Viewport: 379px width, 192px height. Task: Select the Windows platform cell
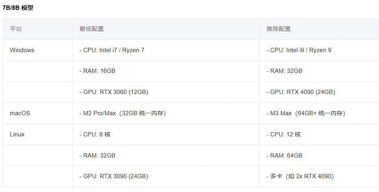[x=22, y=50]
